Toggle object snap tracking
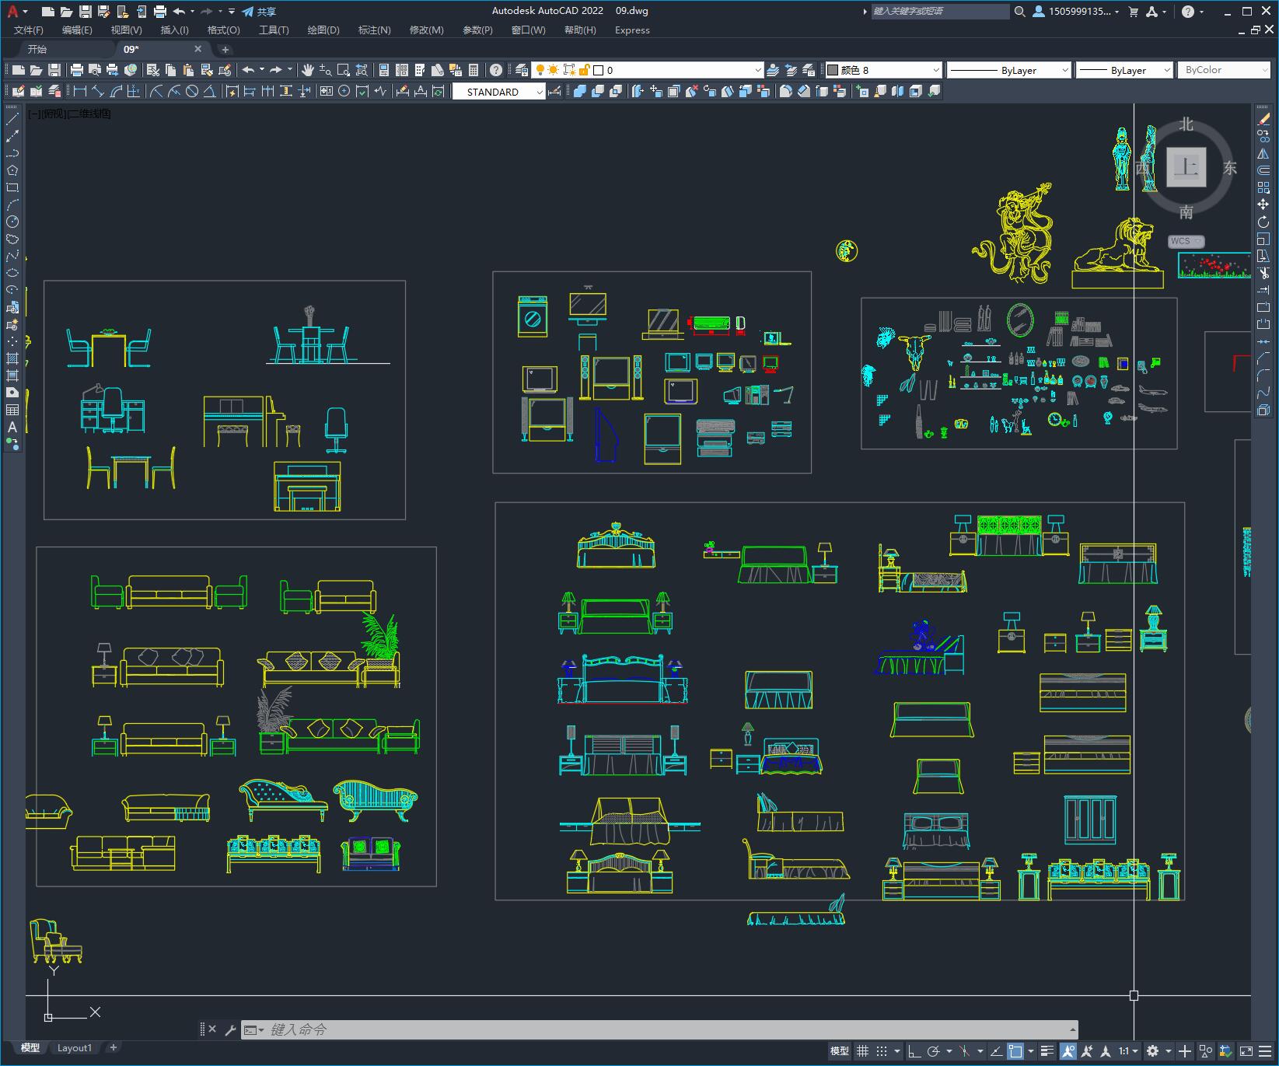The height and width of the screenshot is (1066, 1279). coord(996,1051)
